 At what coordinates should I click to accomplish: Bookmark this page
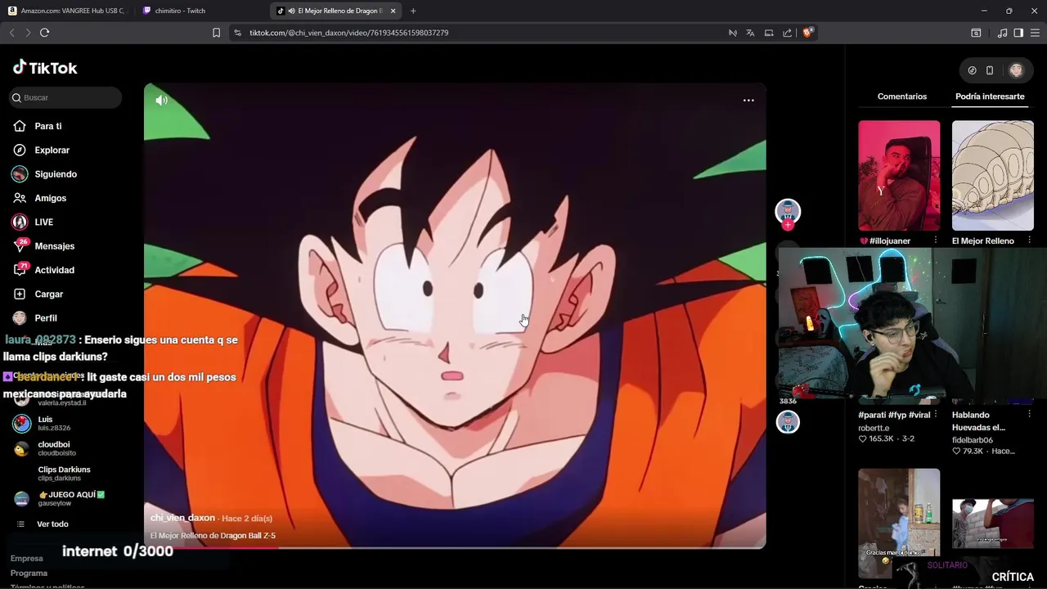click(x=216, y=33)
